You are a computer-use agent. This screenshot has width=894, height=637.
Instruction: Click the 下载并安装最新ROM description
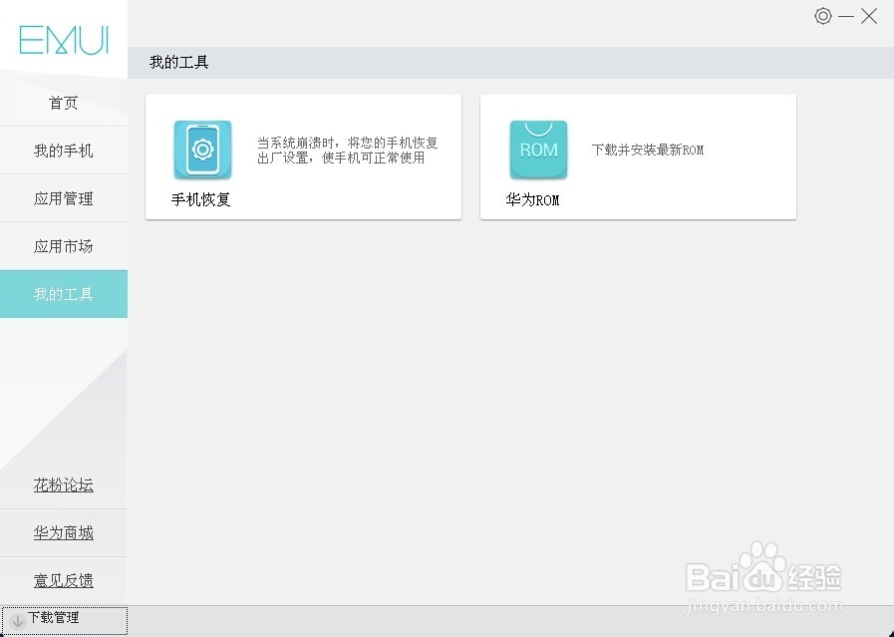[x=648, y=150]
